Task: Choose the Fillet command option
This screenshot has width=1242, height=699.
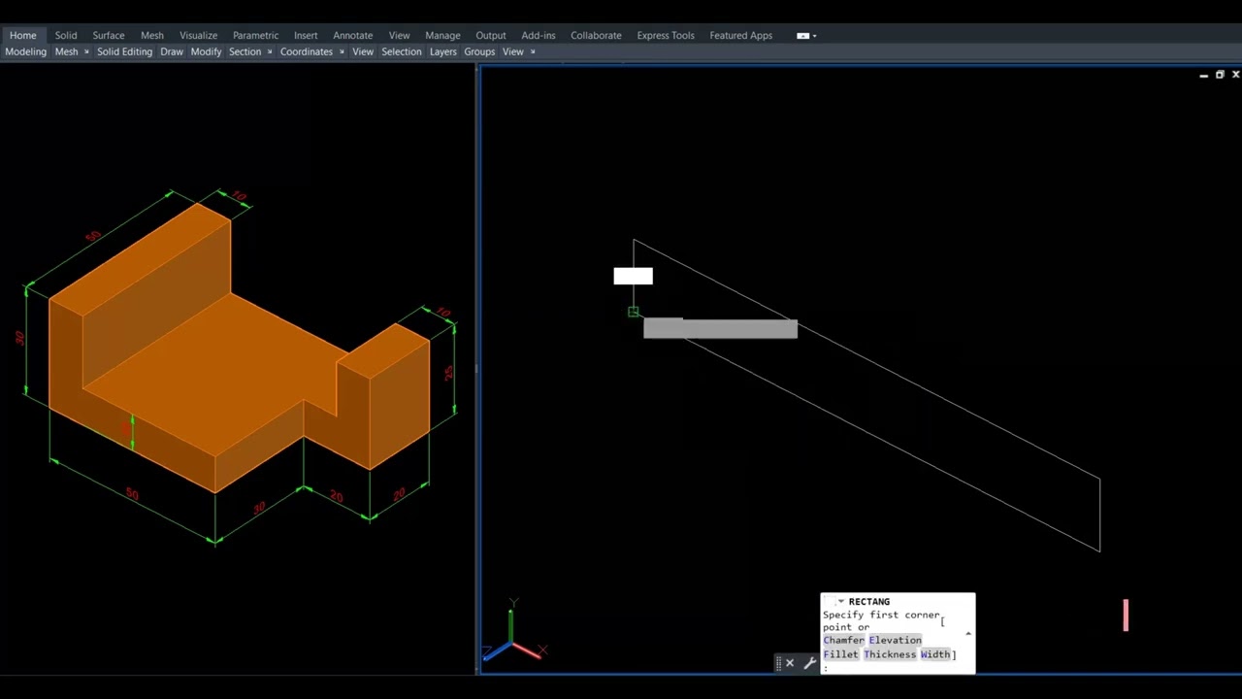Action: (x=841, y=654)
